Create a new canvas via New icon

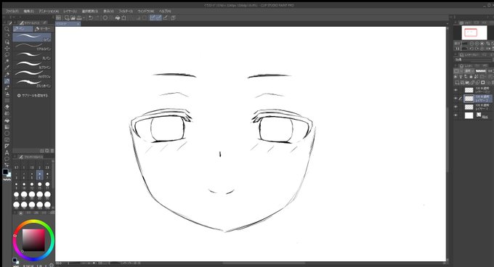click(x=67, y=18)
